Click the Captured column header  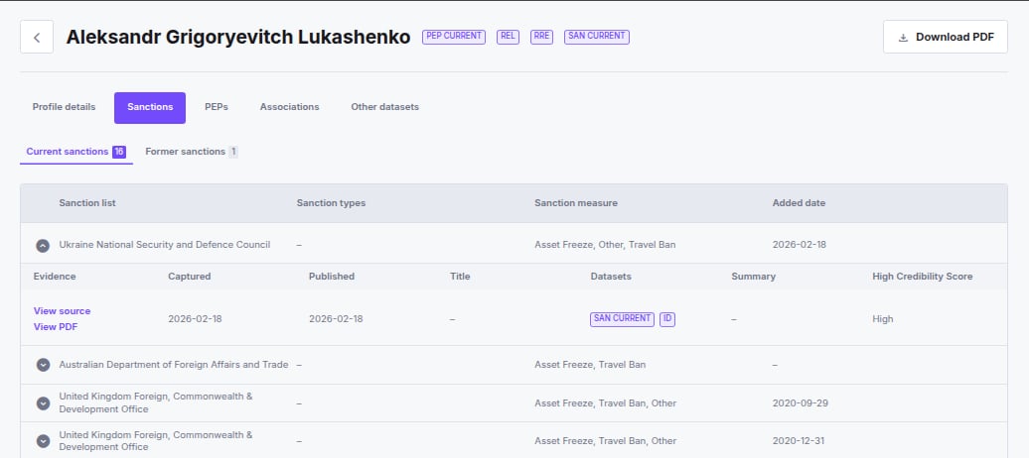[x=189, y=277]
